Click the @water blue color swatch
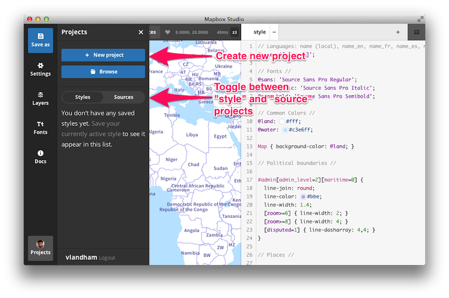The height and width of the screenshot is (298, 449). 285,130
